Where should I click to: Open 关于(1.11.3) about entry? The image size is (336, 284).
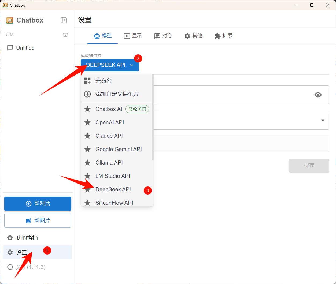38,267
